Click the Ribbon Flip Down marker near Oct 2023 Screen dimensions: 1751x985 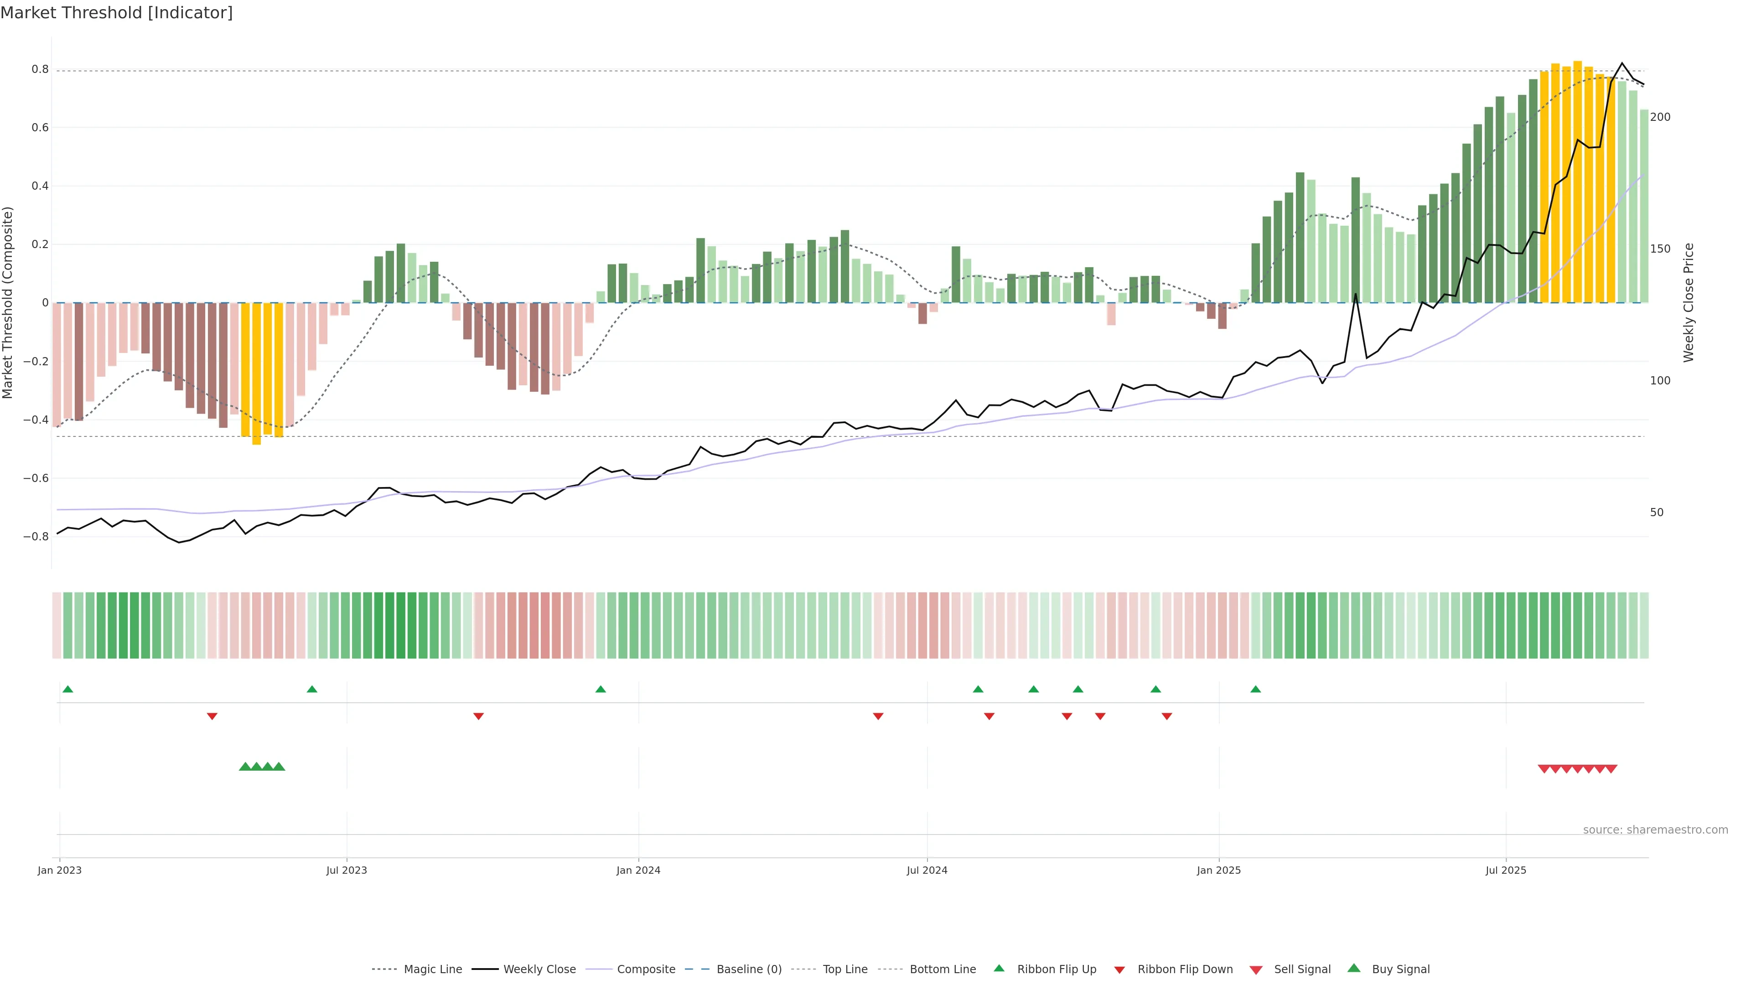pos(478,716)
